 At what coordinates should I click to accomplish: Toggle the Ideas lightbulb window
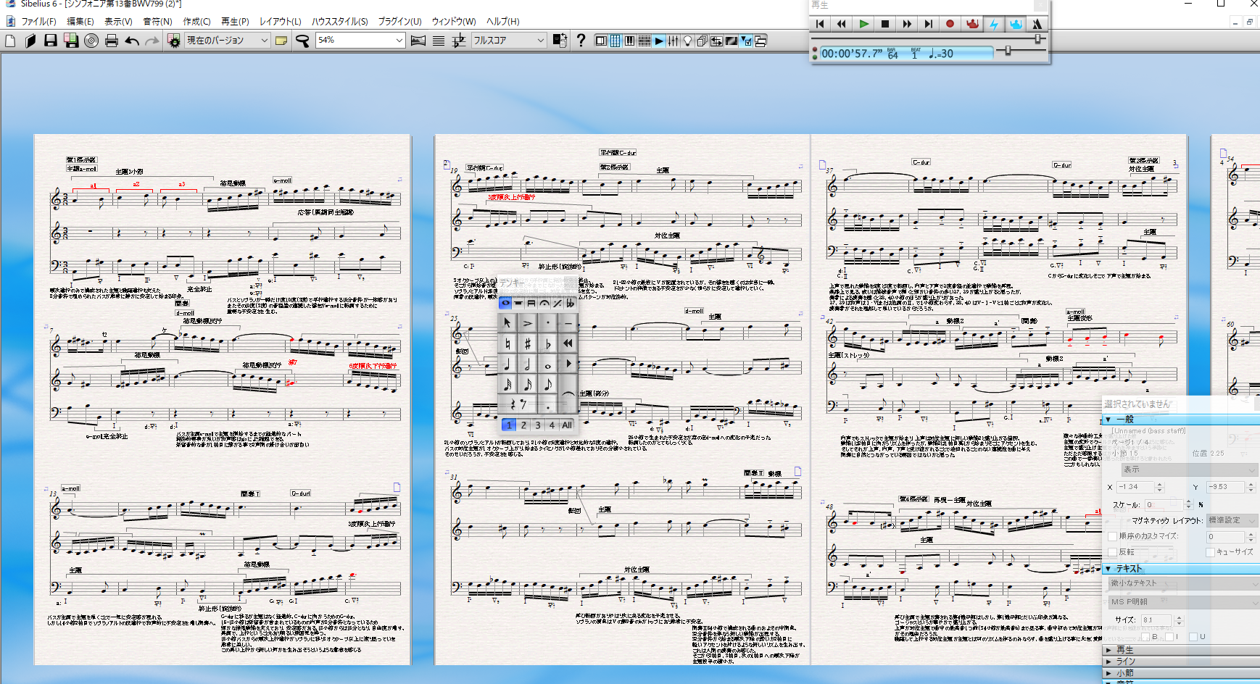(x=688, y=41)
